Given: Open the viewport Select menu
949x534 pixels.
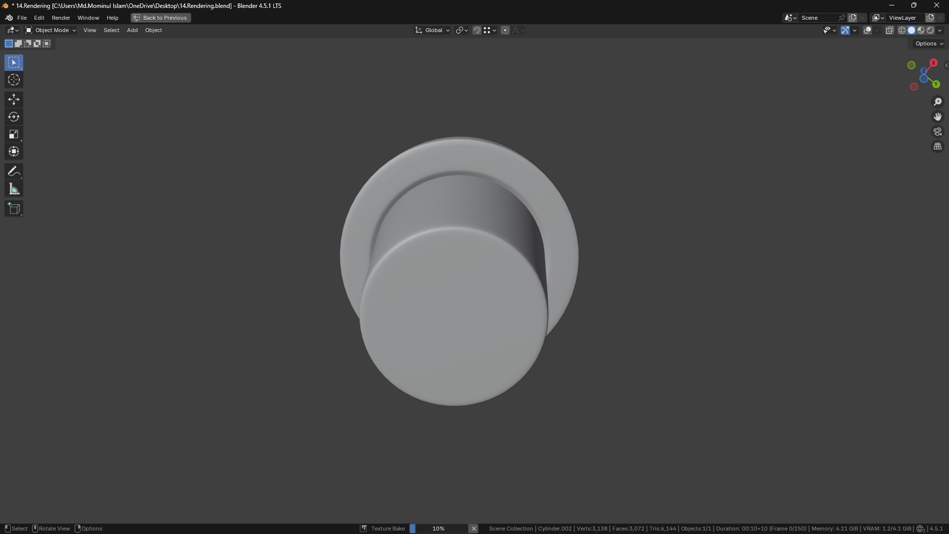Looking at the screenshot, I should (111, 31).
